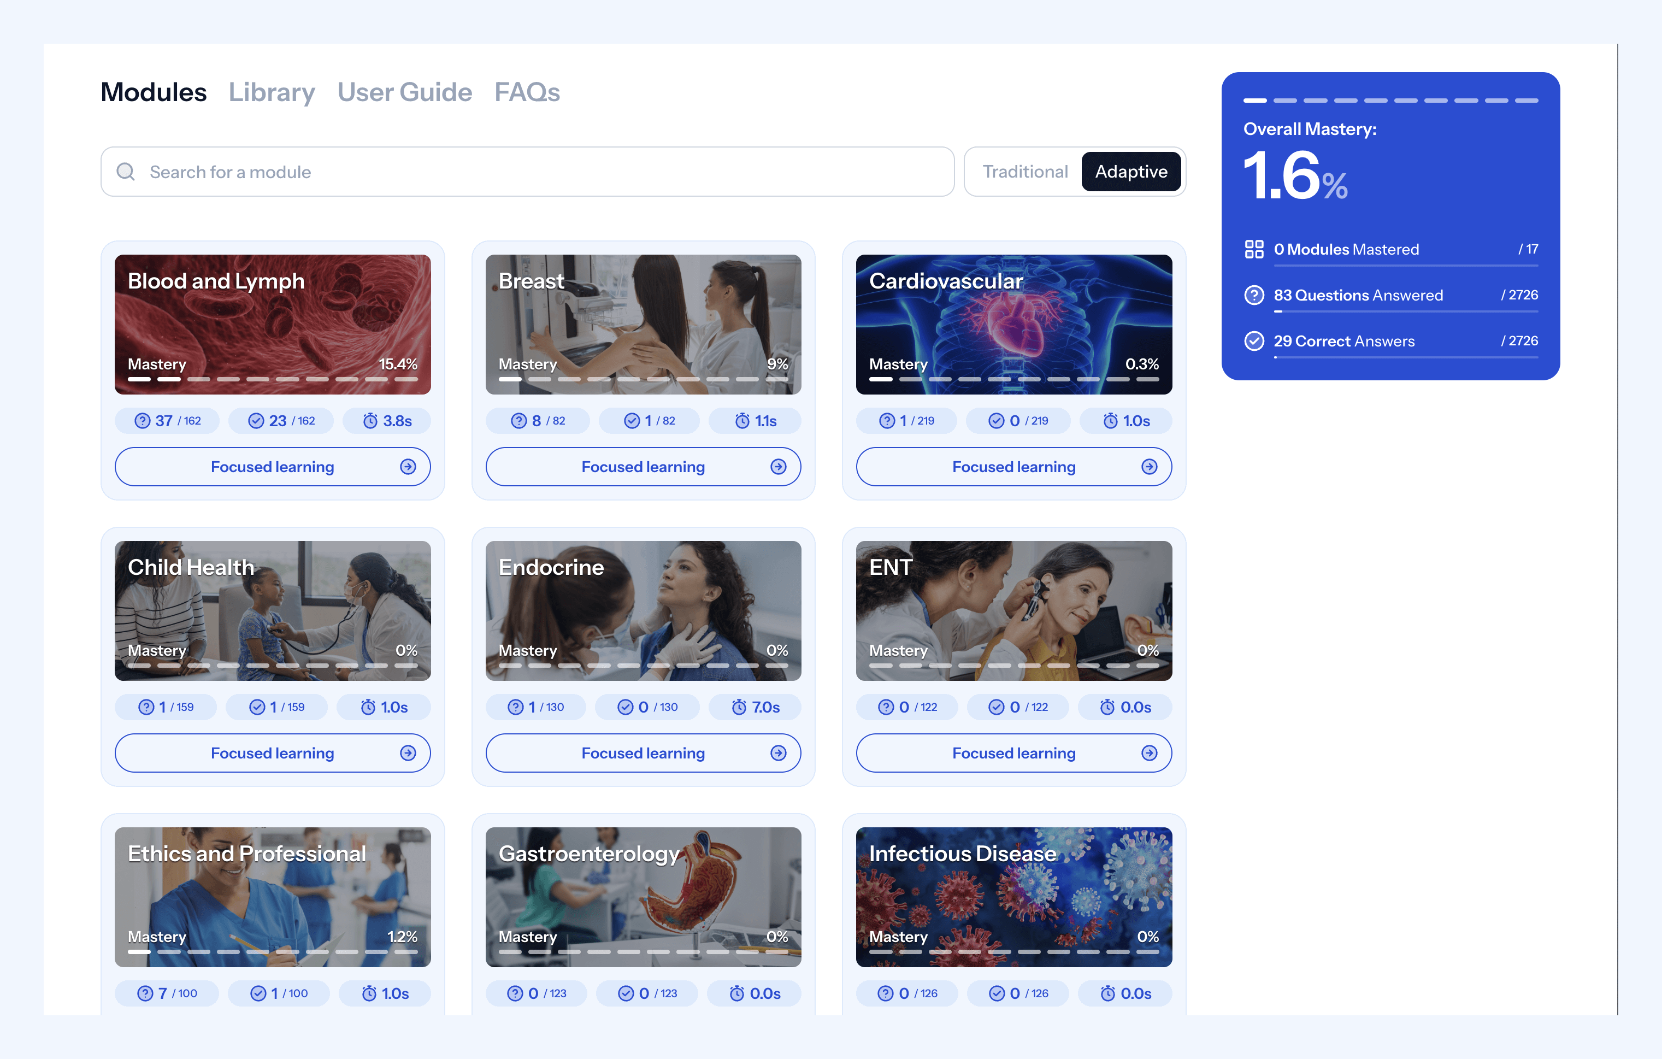Click Blood and Lymph timer icon

point(370,420)
